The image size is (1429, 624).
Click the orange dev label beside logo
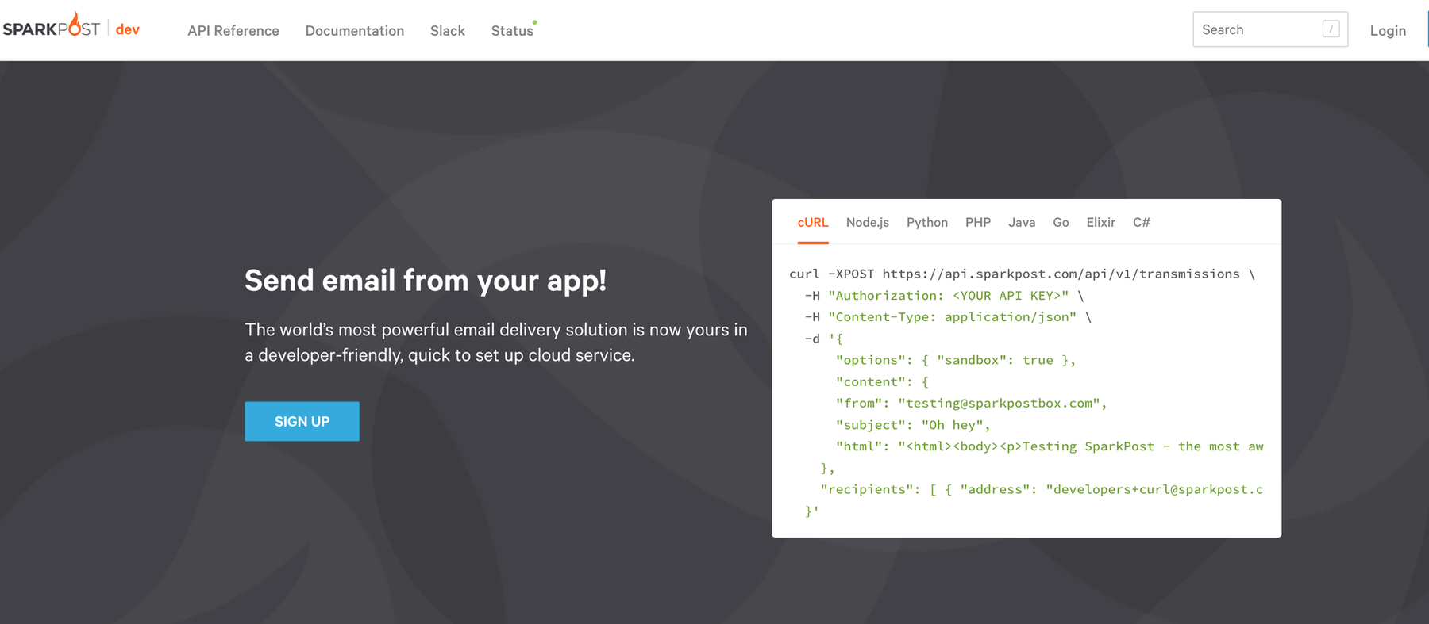[x=127, y=29]
